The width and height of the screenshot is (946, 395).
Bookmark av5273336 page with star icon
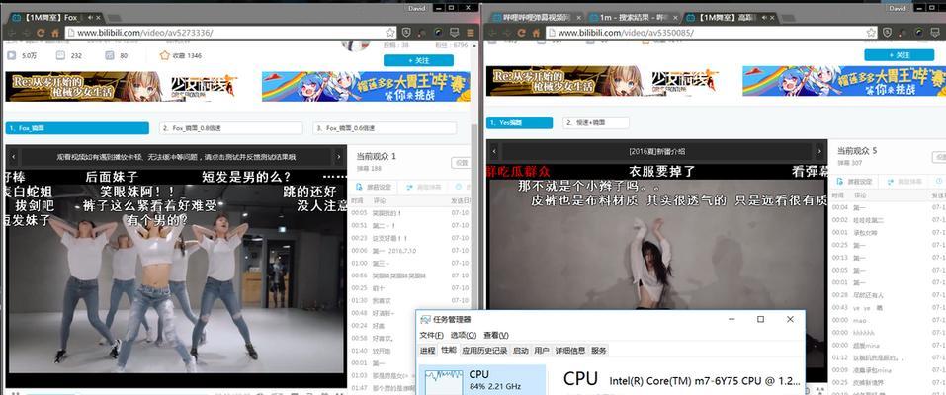tap(390, 33)
